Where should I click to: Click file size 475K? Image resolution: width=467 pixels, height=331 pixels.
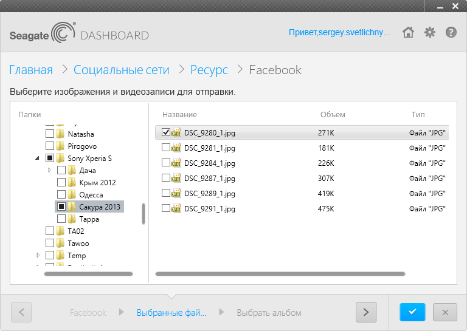point(326,208)
